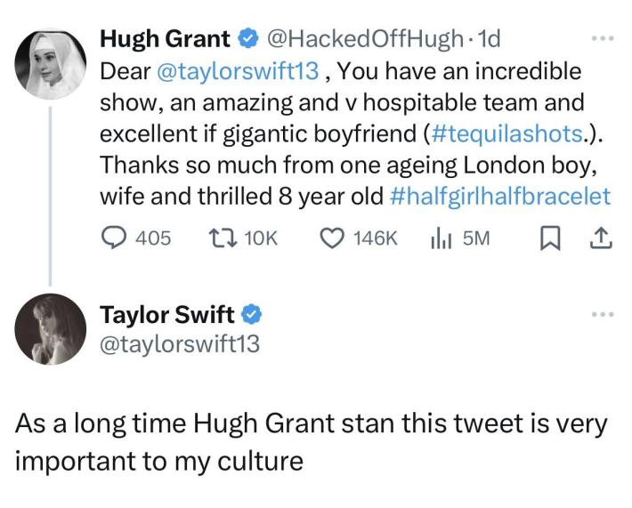Click the Hugh Grant display name

coord(165,39)
